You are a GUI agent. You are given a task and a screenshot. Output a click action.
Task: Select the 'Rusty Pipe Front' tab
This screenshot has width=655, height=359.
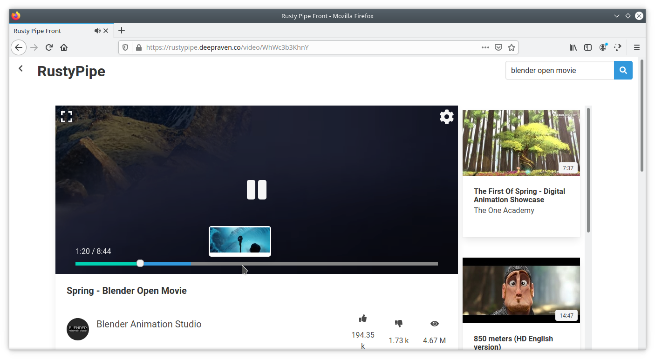coord(61,31)
